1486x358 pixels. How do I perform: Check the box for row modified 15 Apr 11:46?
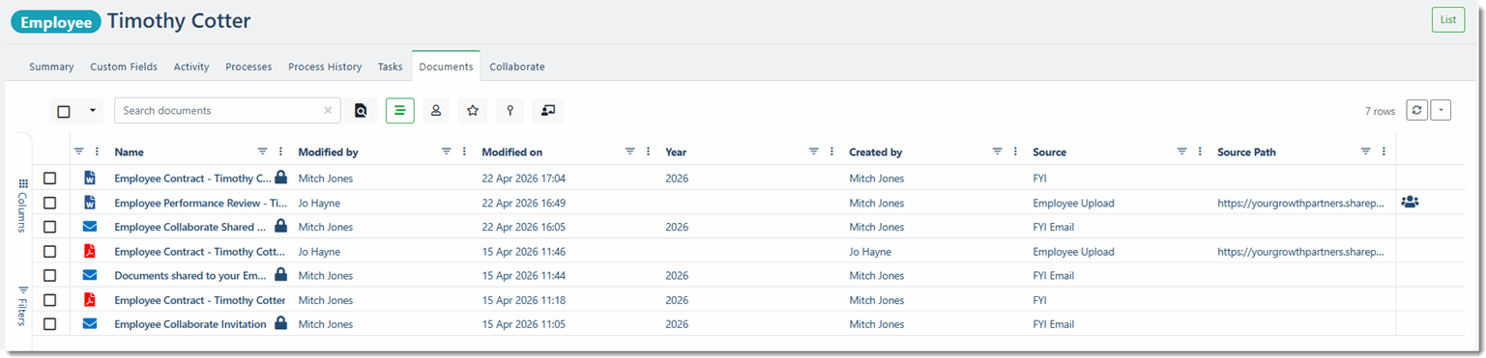tap(50, 251)
